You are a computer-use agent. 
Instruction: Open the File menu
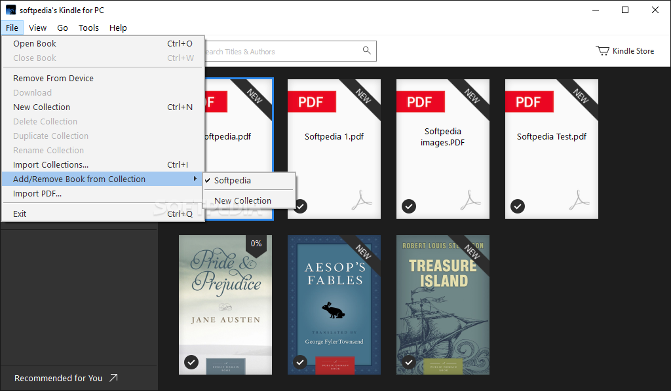[x=12, y=28]
